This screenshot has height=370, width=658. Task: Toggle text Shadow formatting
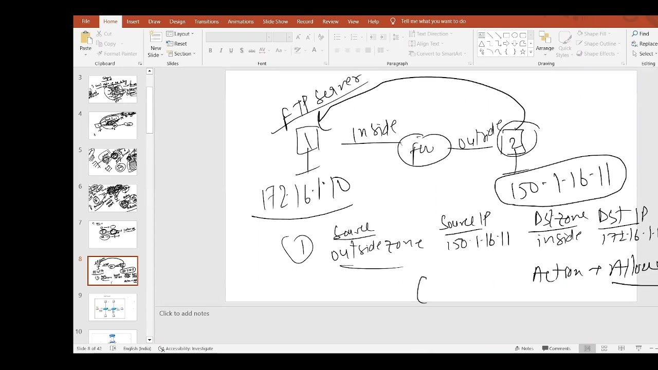(242, 50)
